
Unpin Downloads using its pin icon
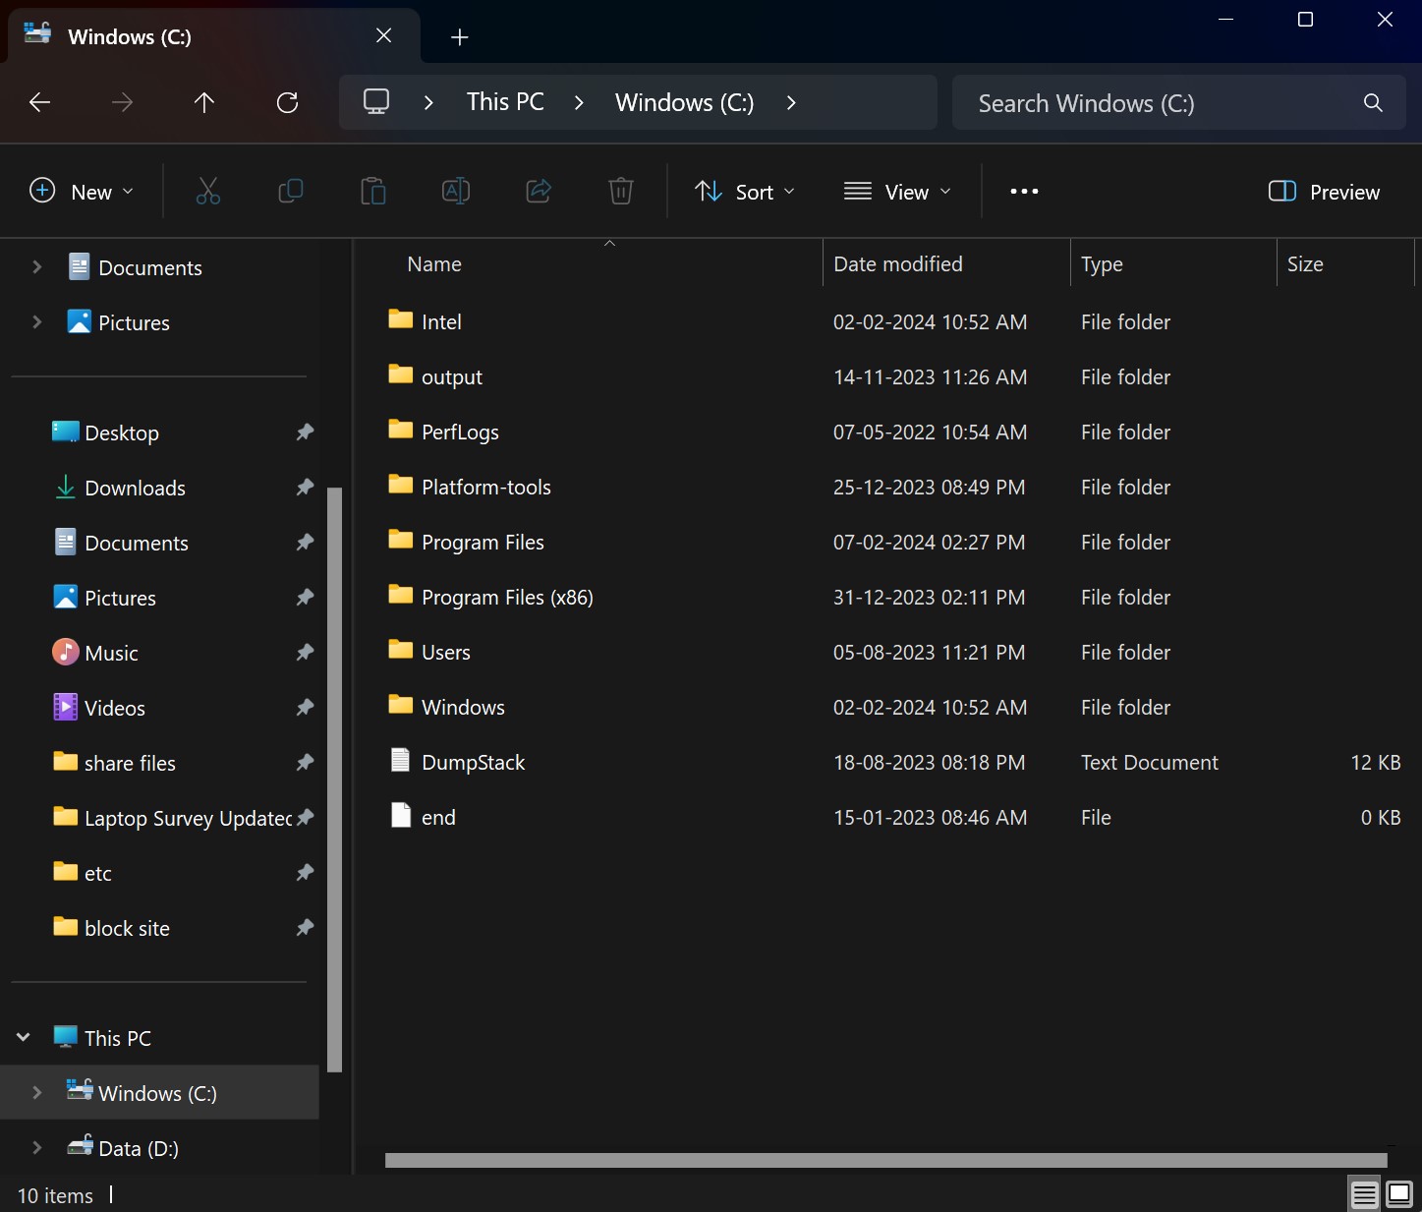305,488
